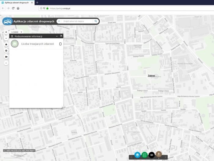The width and height of the screenshot is (214, 161).
Task: Close the Podsumowanie informacji panel
Action: coord(61,36)
